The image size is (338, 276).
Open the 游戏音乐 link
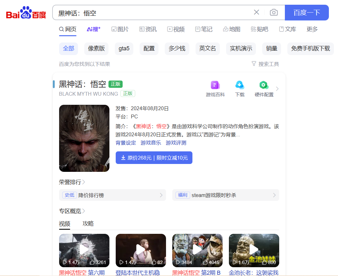pyautogui.click(x=151, y=143)
